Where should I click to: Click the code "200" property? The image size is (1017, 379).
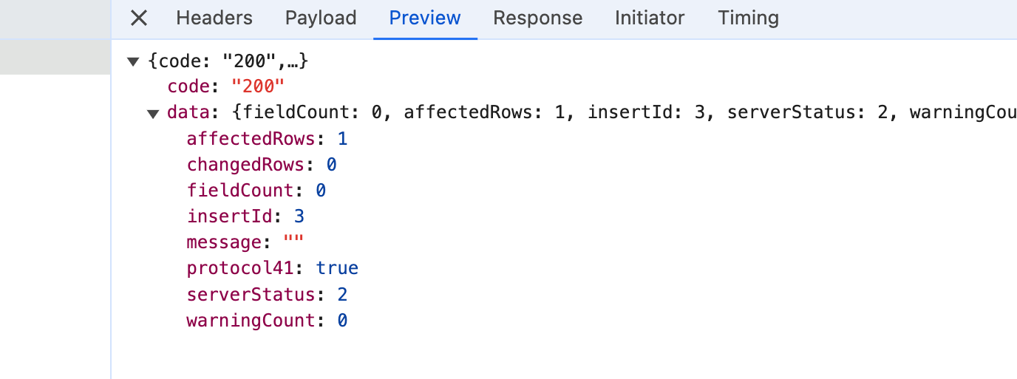[x=225, y=86]
